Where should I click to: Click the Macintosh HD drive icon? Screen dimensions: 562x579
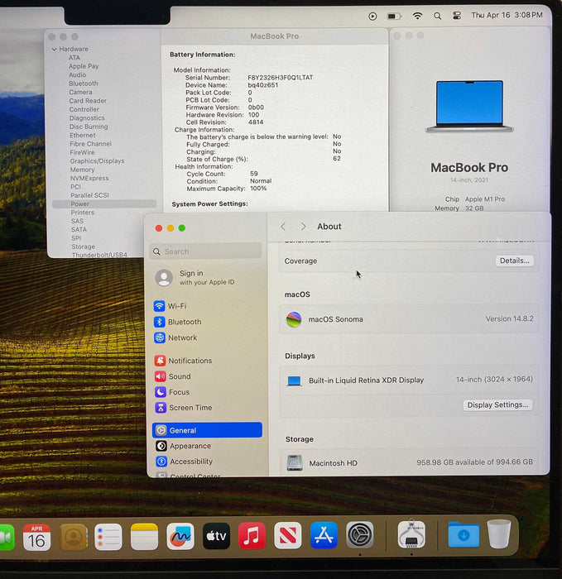coord(295,462)
